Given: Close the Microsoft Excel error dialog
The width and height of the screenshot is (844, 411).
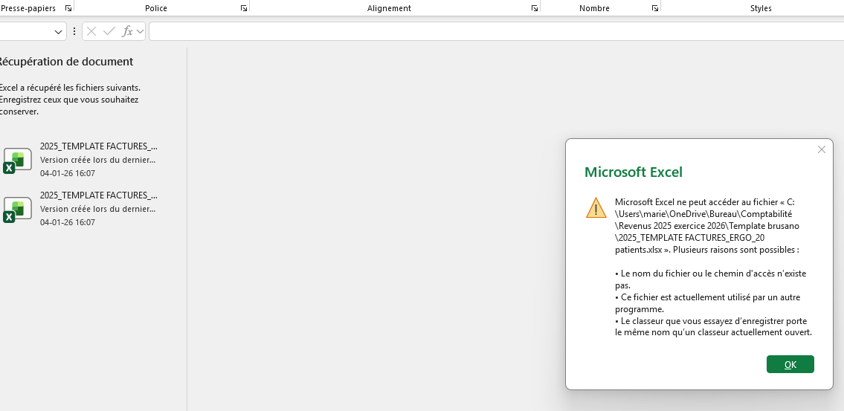Looking at the screenshot, I should pyautogui.click(x=822, y=149).
